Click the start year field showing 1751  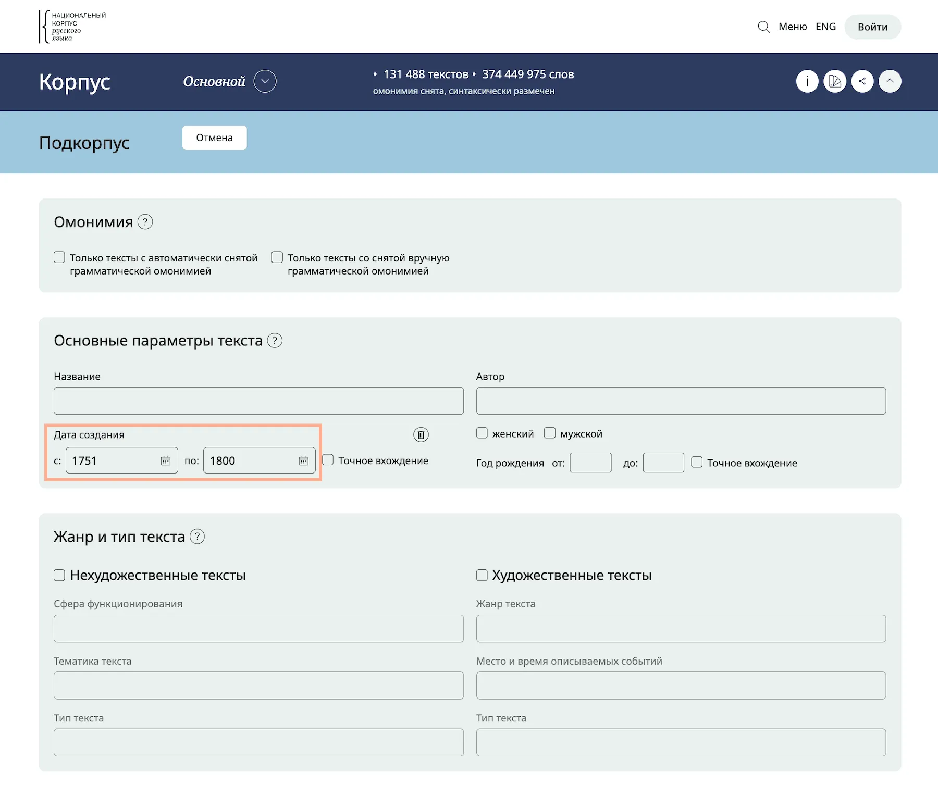pyautogui.click(x=122, y=460)
